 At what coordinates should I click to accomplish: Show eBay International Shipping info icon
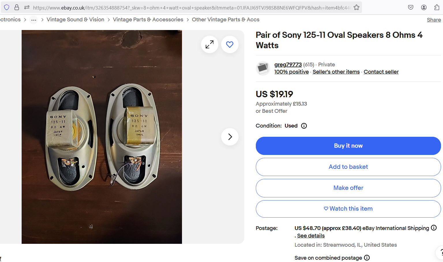[434, 228]
